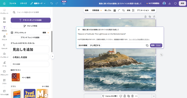This screenshot has height=98, width=187.
Task: Open the リサイズ menu
Action: 23,3
